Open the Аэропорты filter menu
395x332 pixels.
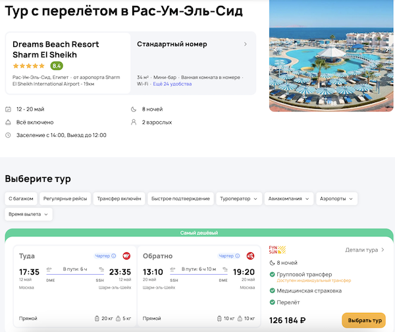[x=336, y=198]
